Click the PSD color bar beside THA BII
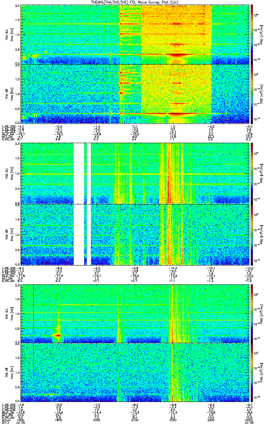The width and height of the screenshot is (266, 425). click(x=252, y=93)
